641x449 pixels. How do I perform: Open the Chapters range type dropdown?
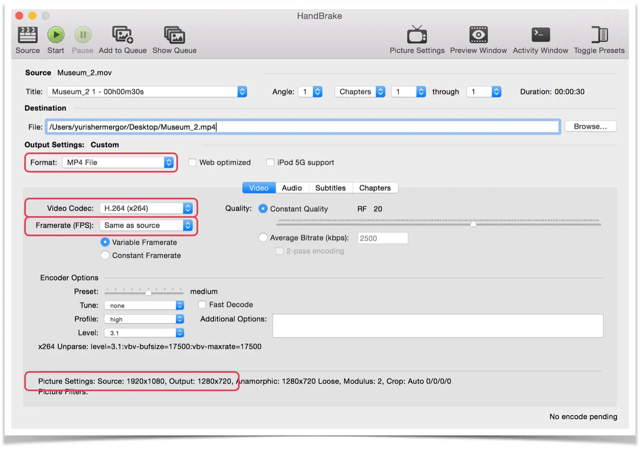360,92
